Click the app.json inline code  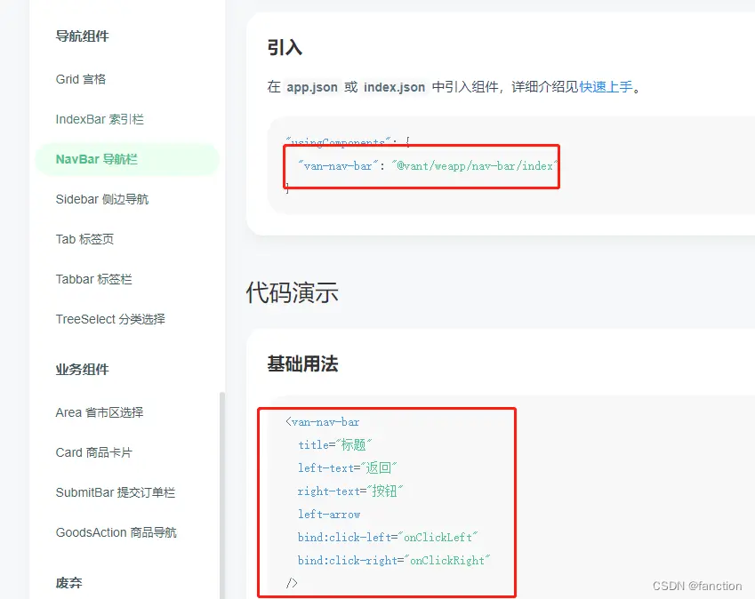click(x=312, y=87)
